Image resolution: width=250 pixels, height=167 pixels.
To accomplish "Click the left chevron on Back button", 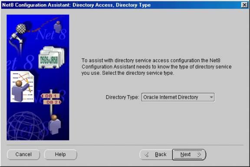I will click(x=147, y=154).
